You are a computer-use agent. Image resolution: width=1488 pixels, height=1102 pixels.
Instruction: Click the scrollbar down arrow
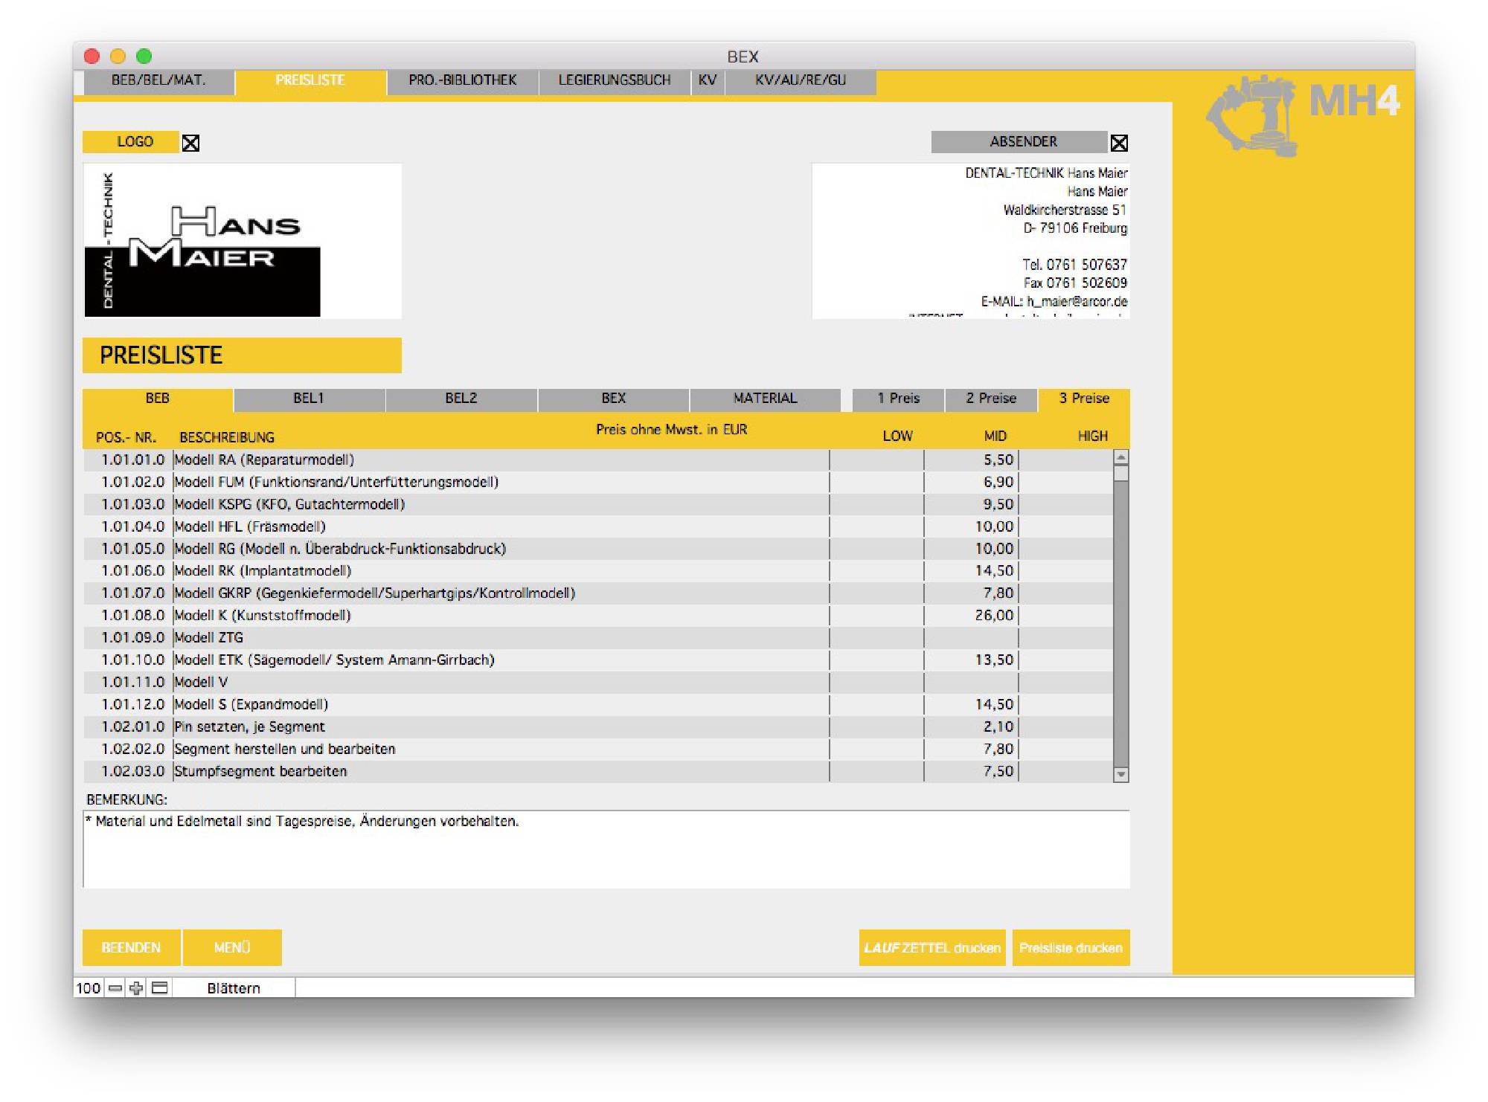(x=1121, y=775)
